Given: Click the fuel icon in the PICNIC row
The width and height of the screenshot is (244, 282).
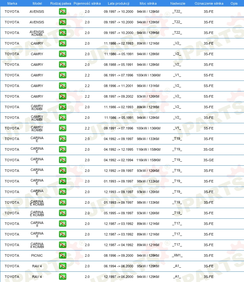Looking at the screenshot, I should click(63, 255).
